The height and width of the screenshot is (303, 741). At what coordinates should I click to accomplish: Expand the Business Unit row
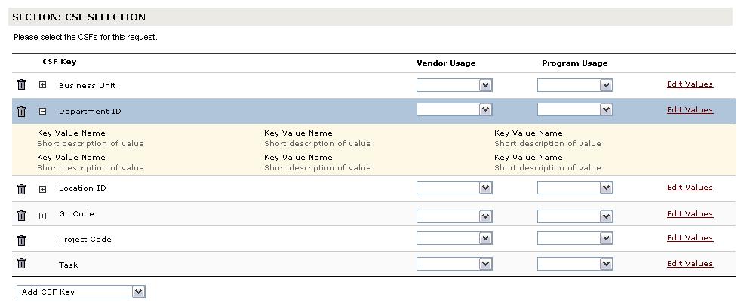[x=43, y=85]
